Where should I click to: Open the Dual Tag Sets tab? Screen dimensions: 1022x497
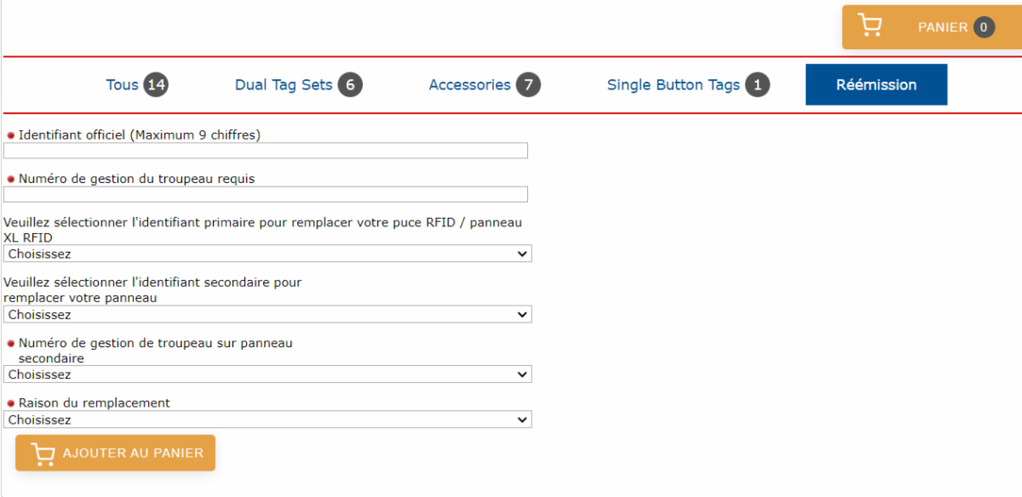tap(284, 85)
